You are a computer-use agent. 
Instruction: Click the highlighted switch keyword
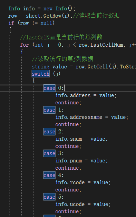pyautogui.click(x=41, y=74)
